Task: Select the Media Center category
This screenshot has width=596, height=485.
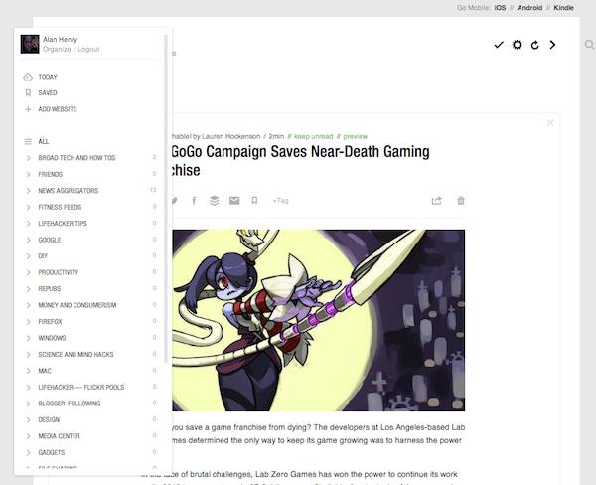Action: pos(59,436)
